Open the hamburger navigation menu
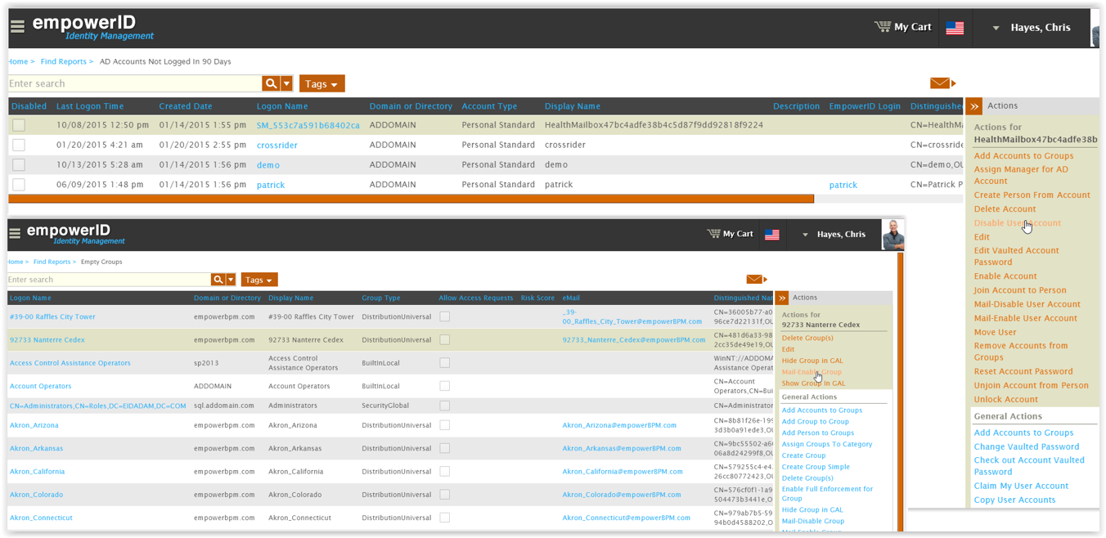This screenshot has width=1106, height=538. click(17, 26)
